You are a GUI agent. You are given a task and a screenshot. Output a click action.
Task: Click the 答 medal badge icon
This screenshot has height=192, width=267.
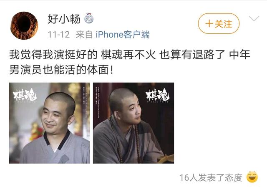point(89,18)
